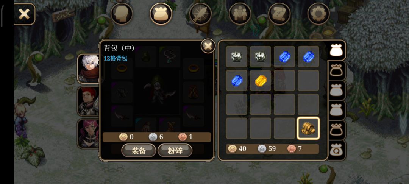This screenshot has width=409, height=184.
Task: Open the character profile head icon
Action: pos(122,14)
